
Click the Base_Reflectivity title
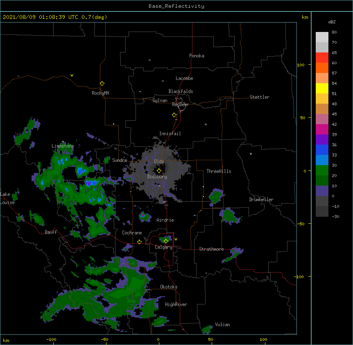point(176,6)
